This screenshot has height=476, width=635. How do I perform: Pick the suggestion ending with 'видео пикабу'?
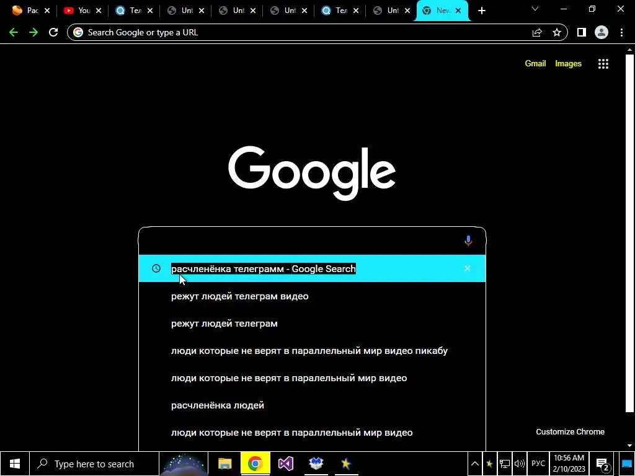click(312, 351)
